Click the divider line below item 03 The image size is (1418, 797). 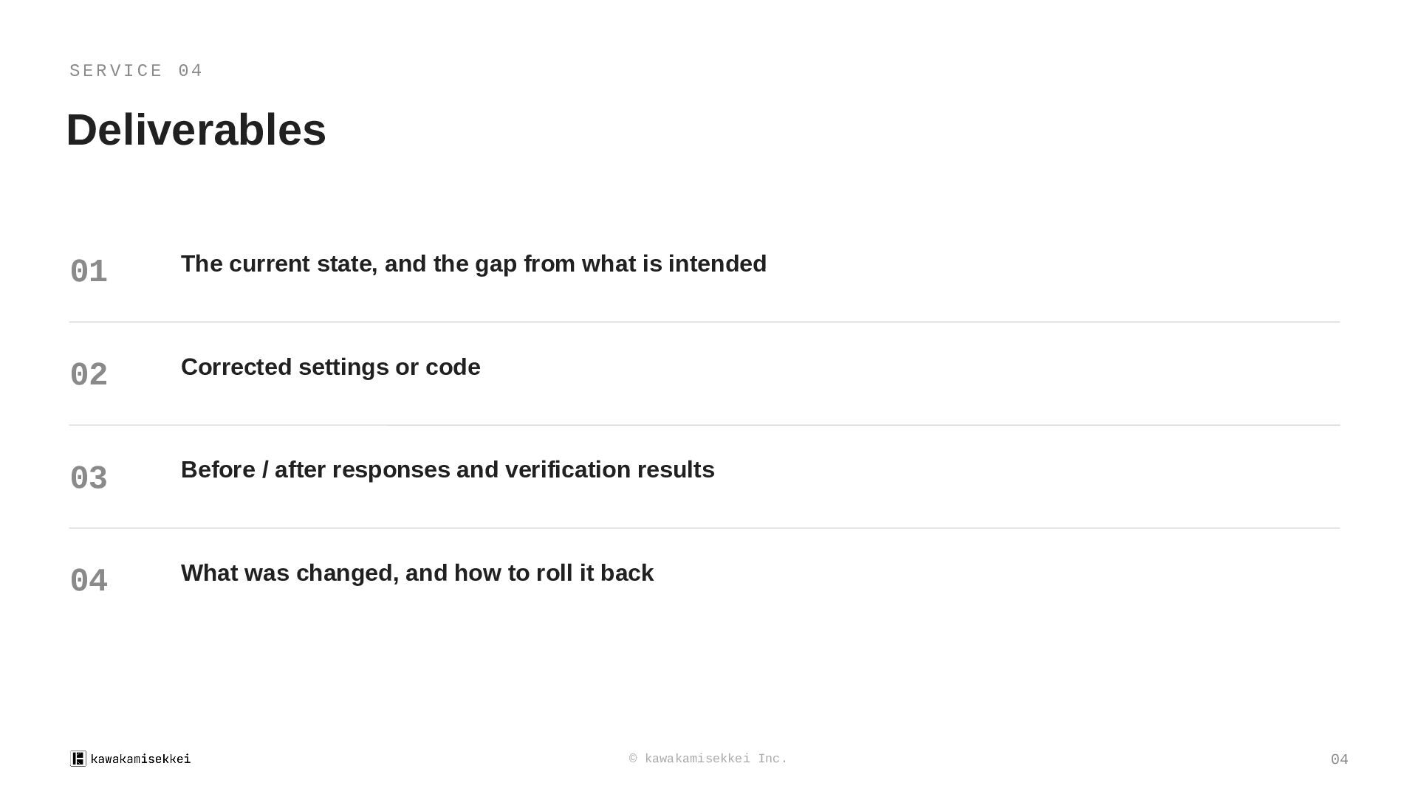[705, 528]
